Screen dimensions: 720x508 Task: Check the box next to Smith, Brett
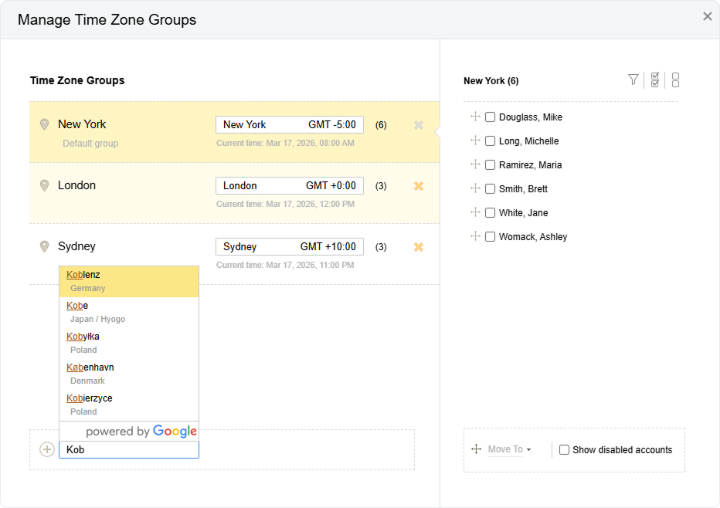(x=491, y=188)
